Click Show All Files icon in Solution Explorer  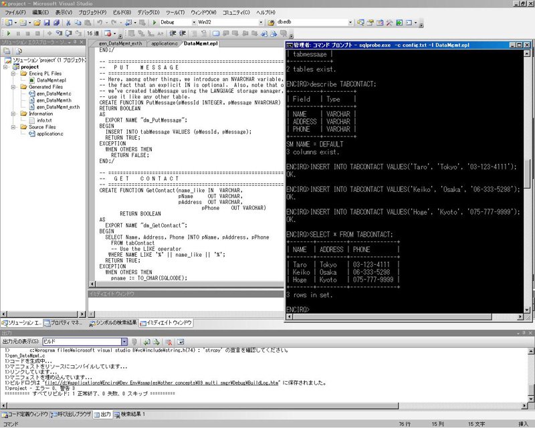point(19,51)
